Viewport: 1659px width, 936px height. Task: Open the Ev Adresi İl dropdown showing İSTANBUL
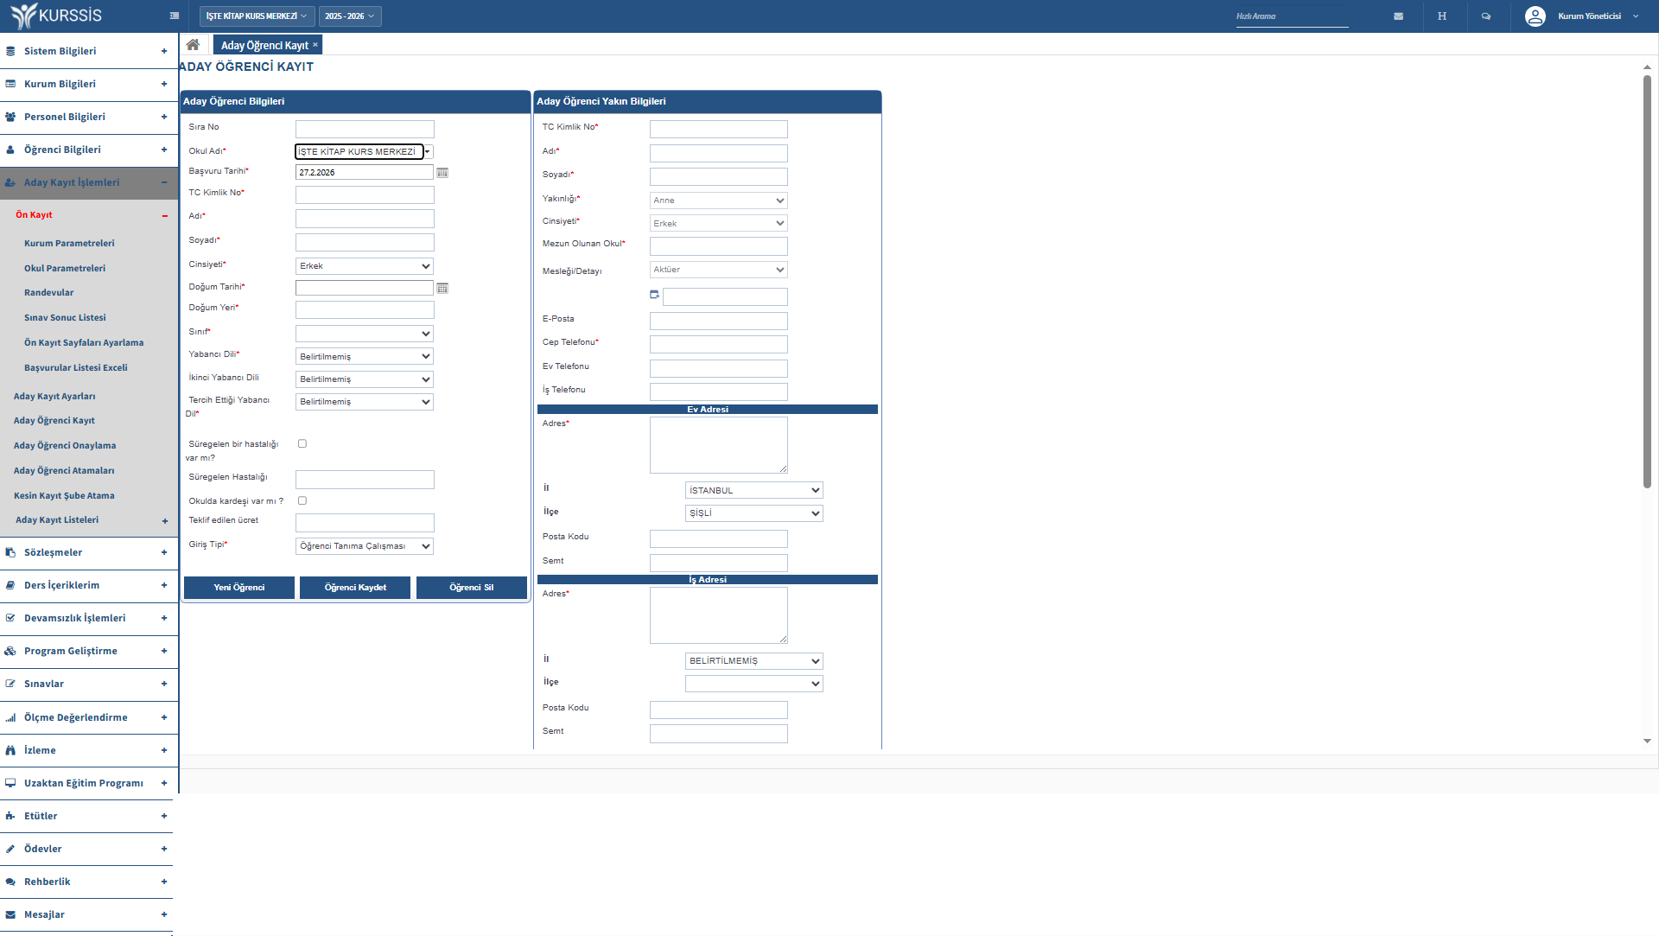pos(753,490)
